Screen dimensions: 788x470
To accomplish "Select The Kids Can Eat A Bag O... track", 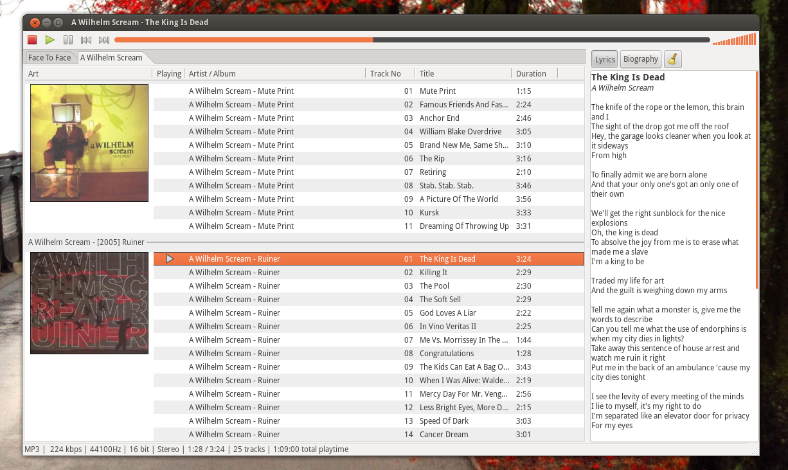I will (368, 367).
